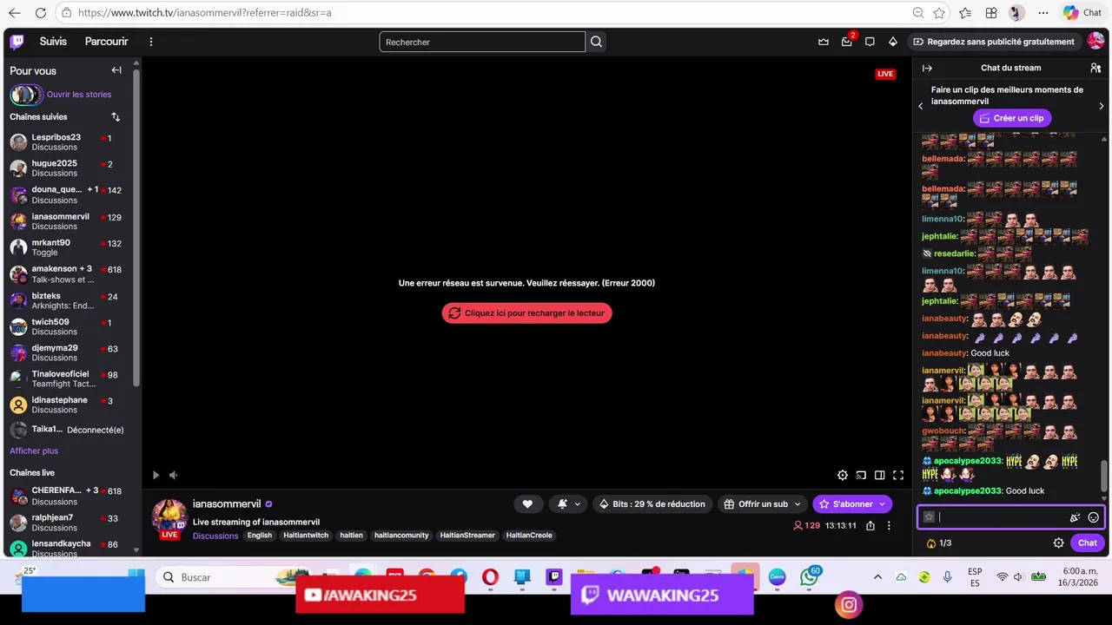The image size is (1112, 625).
Task: Collapse the chat panel arrow icon
Action: coord(927,68)
